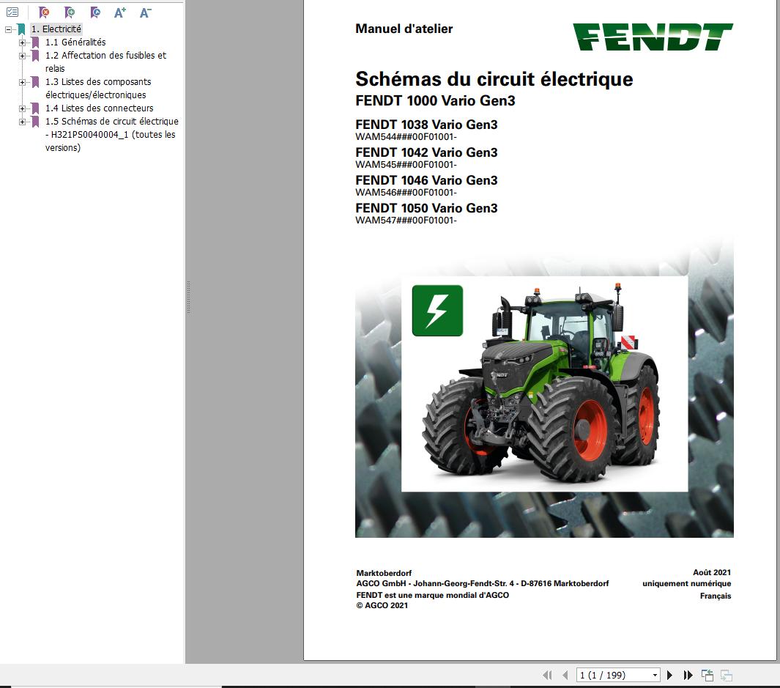Click the go to bookmark icon
The image size is (780, 688).
click(95, 12)
